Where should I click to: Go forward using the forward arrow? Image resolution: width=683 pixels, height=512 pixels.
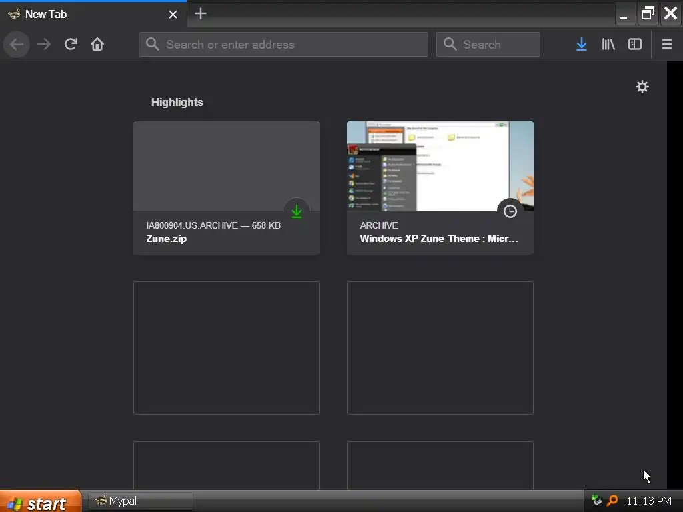pyautogui.click(x=44, y=44)
